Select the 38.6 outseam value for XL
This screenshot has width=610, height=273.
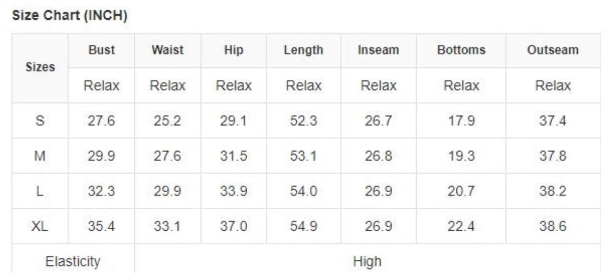553,226
